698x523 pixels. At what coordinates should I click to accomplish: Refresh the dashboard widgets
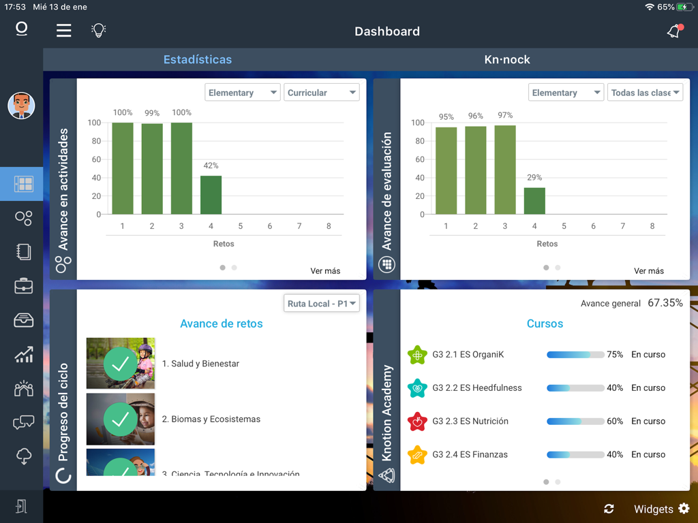pyautogui.click(x=609, y=509)
